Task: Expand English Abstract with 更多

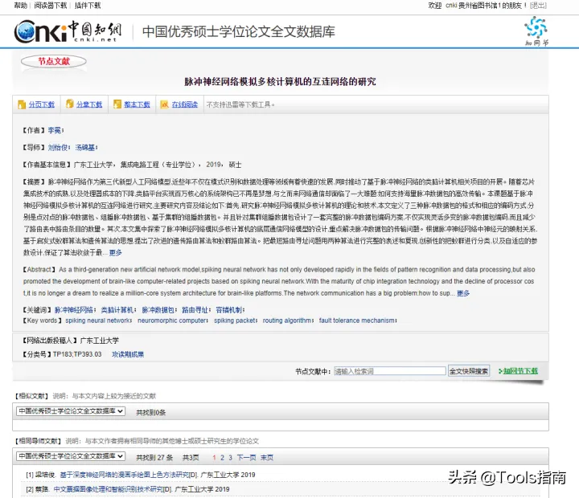Action: tap(463, 293)
